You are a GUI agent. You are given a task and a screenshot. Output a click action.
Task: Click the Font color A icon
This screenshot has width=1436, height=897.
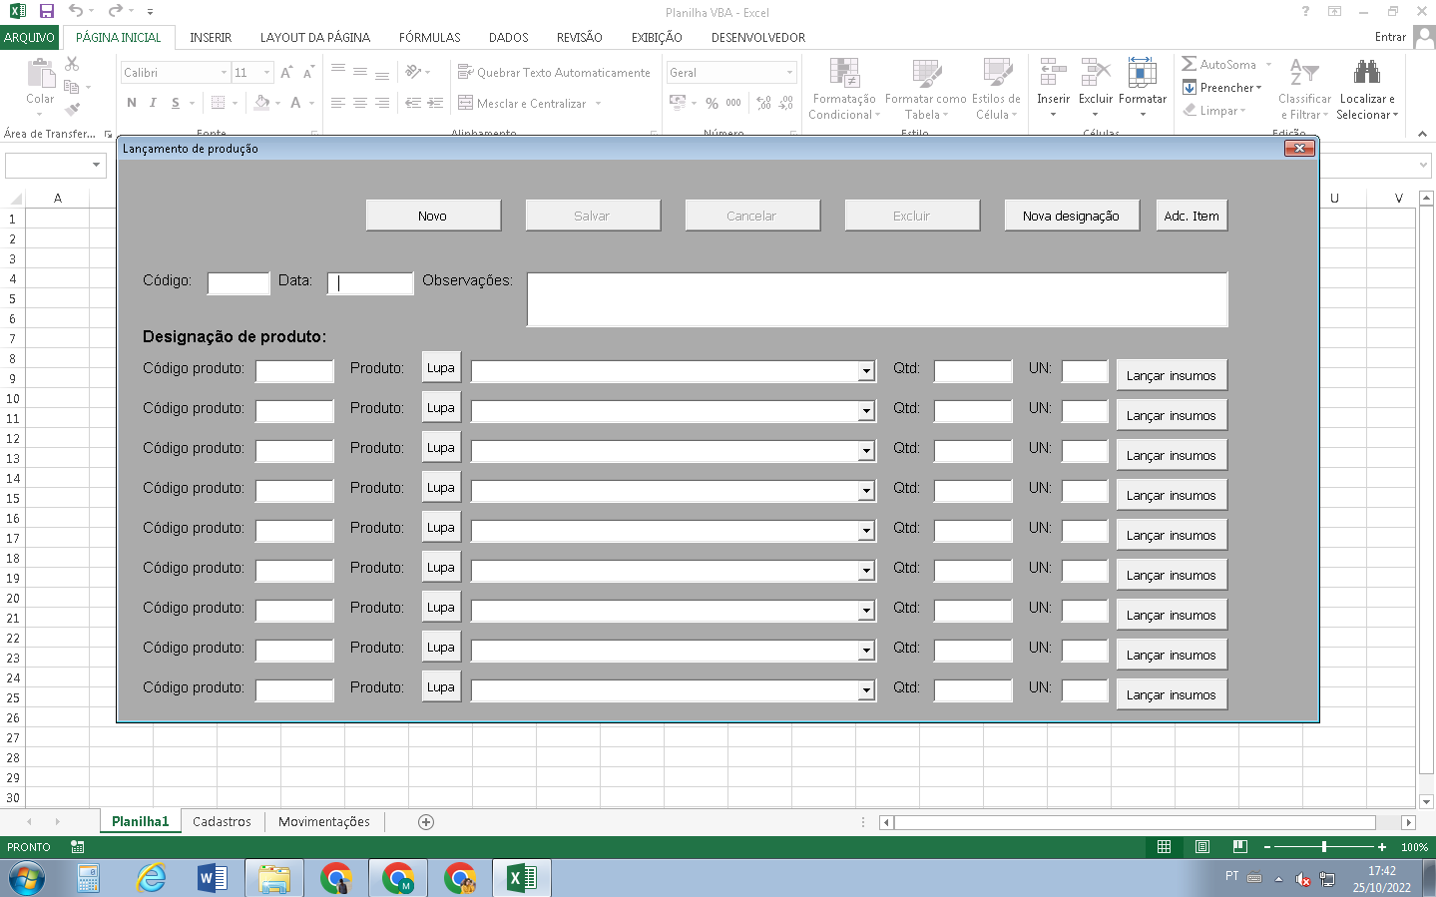295,103
